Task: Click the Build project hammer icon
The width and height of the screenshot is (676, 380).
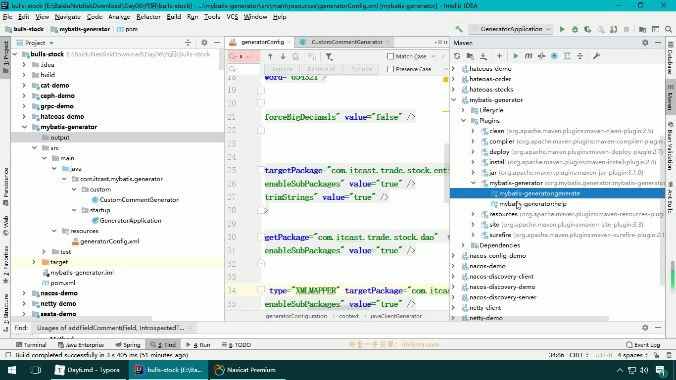Action: tap(459, 29)
